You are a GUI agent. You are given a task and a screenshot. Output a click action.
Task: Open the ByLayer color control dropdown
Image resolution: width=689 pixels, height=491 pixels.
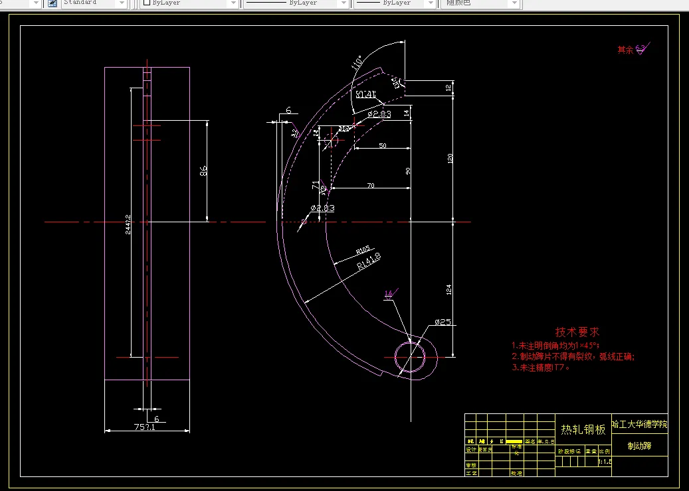tap(189, 3)
